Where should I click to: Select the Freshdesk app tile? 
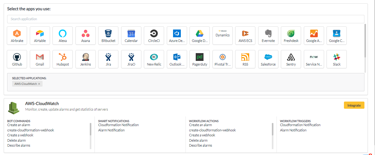pos(291,35)
